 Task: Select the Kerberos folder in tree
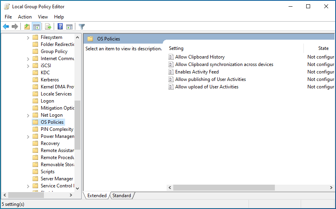[50, 80]
